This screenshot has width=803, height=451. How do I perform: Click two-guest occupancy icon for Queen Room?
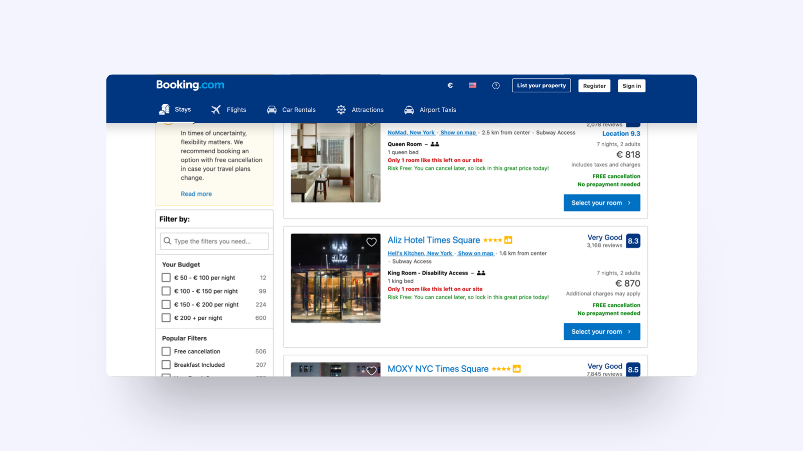point(435,144)
